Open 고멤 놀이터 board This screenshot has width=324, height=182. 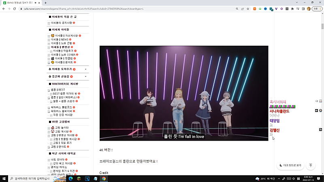click(x=62, y=128)
